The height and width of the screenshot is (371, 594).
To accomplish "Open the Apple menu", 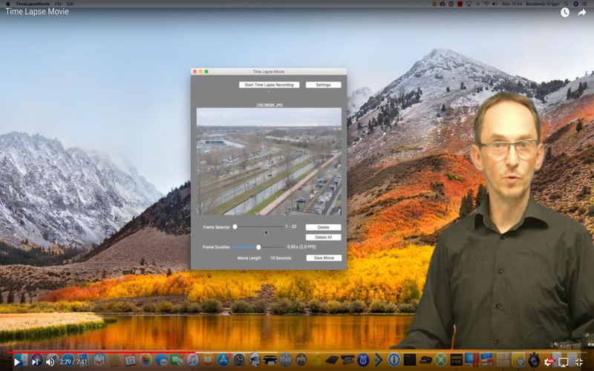I will click(8, 4).
